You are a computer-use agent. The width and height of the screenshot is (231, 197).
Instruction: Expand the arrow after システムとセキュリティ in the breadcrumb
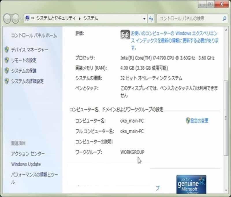click(x=80, y=19)
